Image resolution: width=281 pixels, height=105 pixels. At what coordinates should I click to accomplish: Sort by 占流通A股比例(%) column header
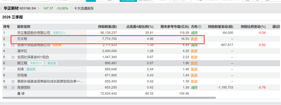pyautogui.click(x=140, y=27)
